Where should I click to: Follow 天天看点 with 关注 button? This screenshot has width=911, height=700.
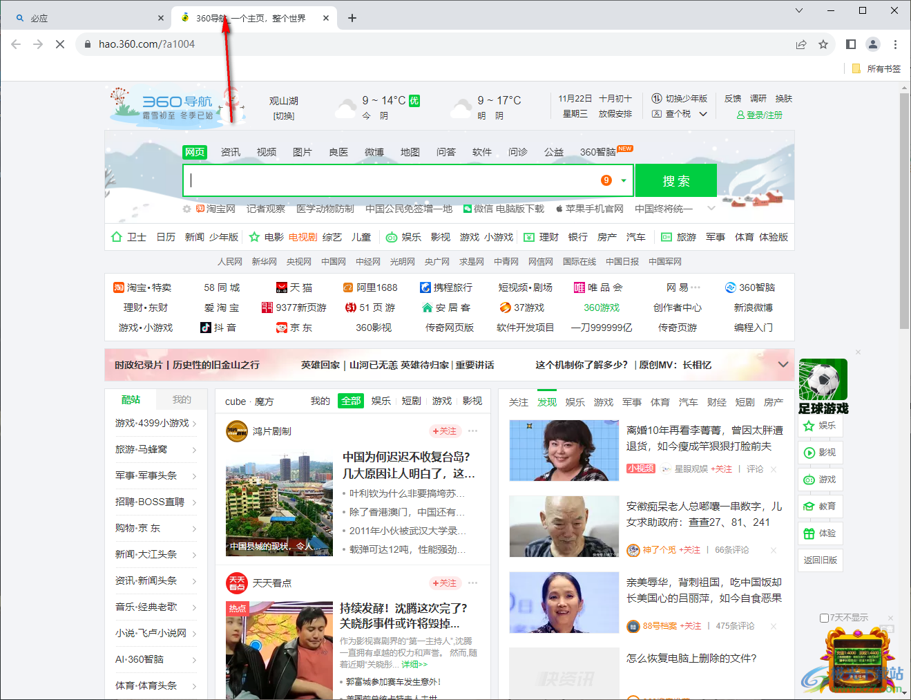tap(444, 583)
